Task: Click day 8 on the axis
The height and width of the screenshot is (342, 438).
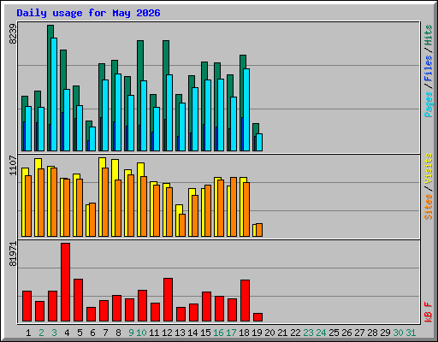Action: tap(118, 333)
